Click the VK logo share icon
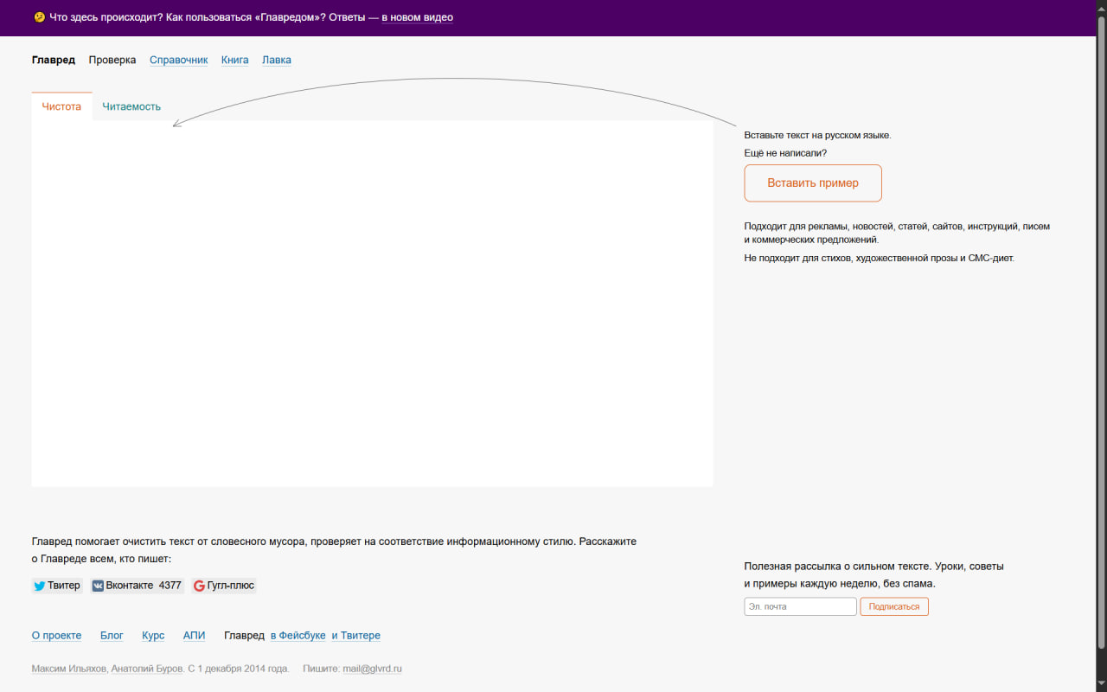The width and height of the screenshot is (1107, 692). pyautogui.click(x=99, y=586)
